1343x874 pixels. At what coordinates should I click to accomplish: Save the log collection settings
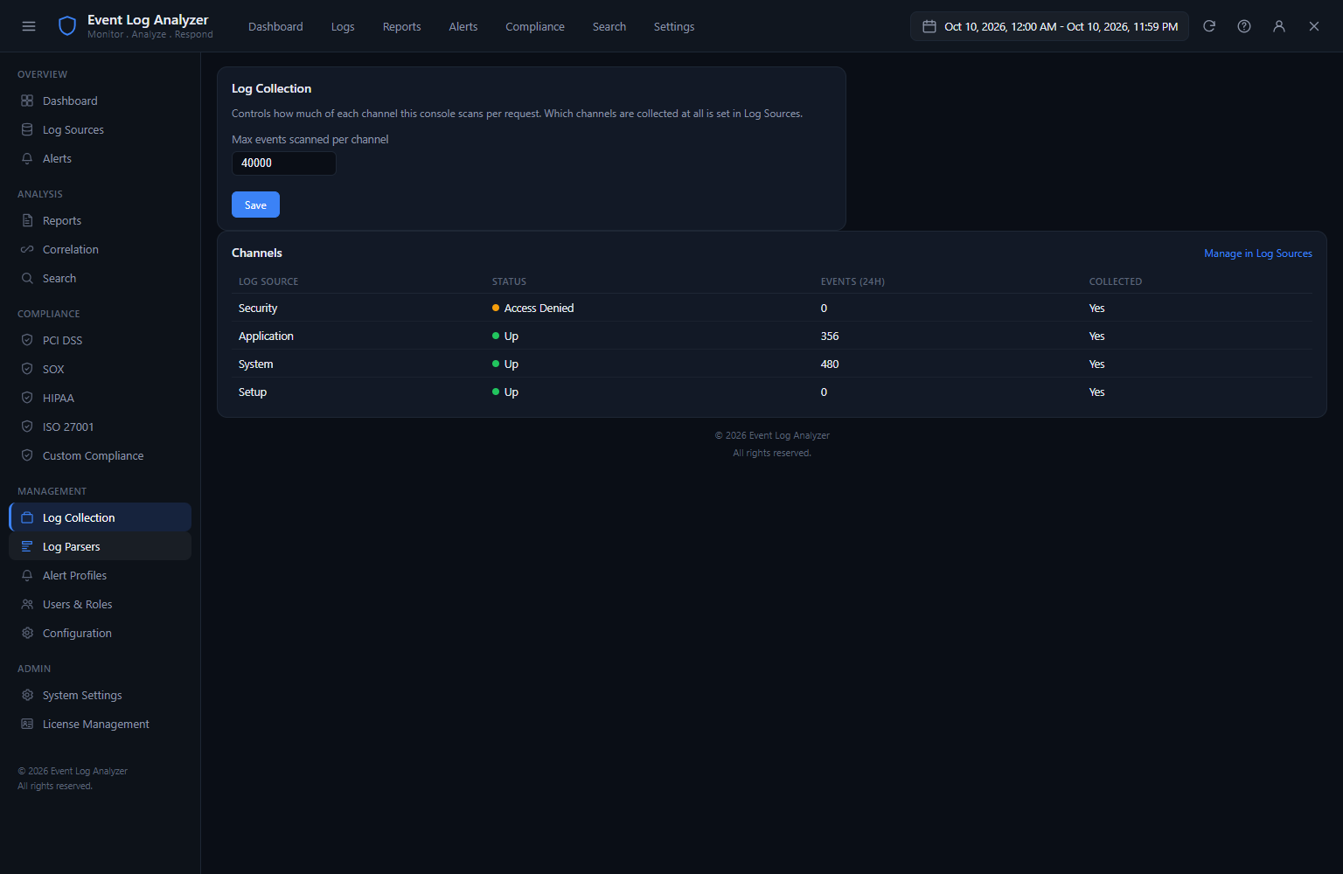click(255, 205)
